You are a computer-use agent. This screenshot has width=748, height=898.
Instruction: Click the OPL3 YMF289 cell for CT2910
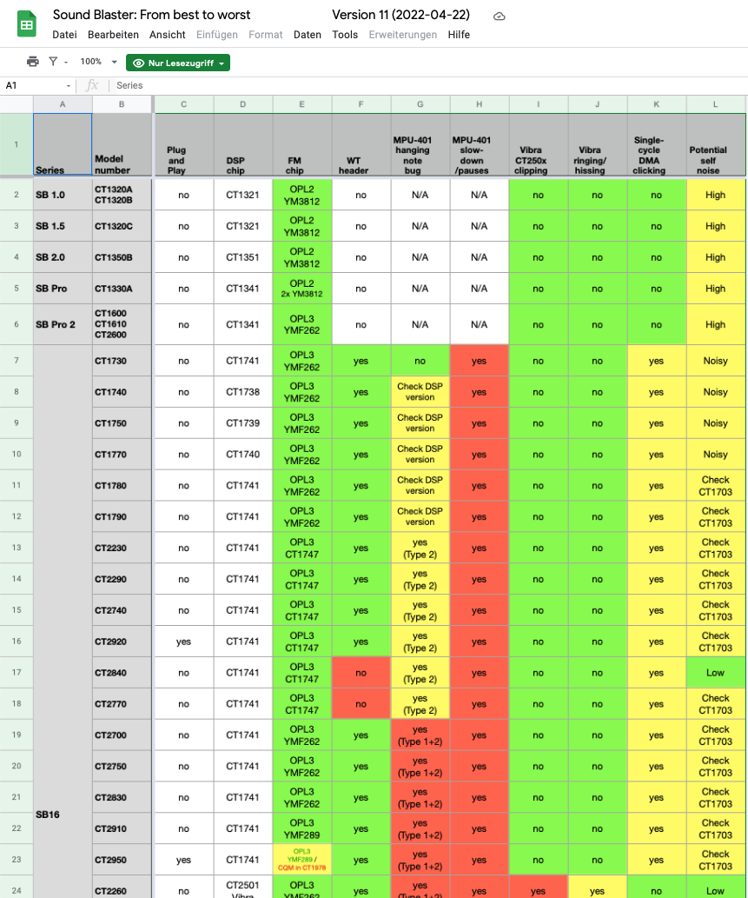coord(301,828)
